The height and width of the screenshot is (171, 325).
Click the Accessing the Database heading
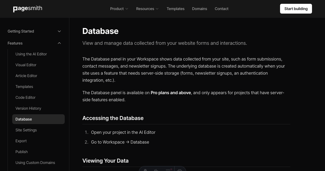click(x=113, y=118)
